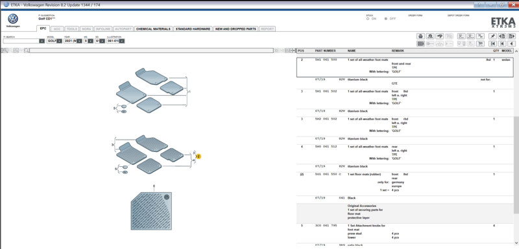Click the TOOLS tab

tap(72, 29)
